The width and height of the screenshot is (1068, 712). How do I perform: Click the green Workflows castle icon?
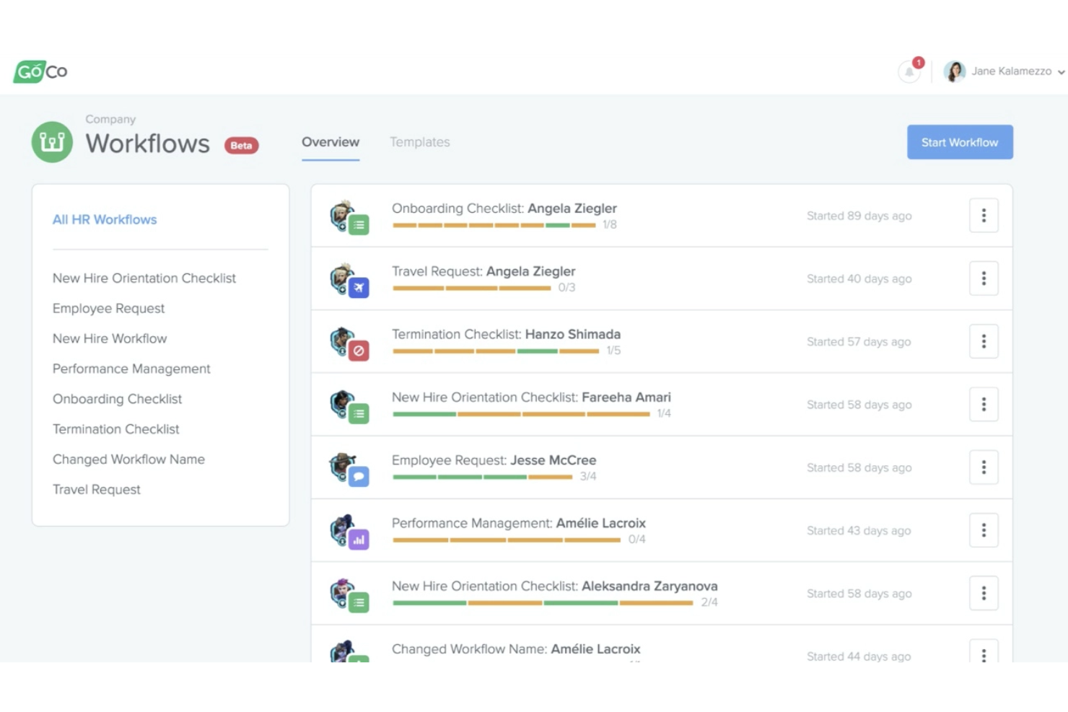[x=52, y=142]
